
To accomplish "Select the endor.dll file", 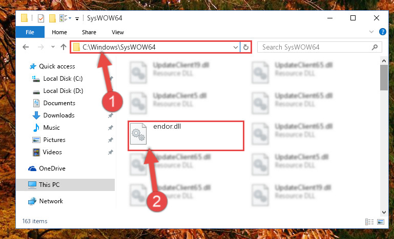I will tap(186, 136).
